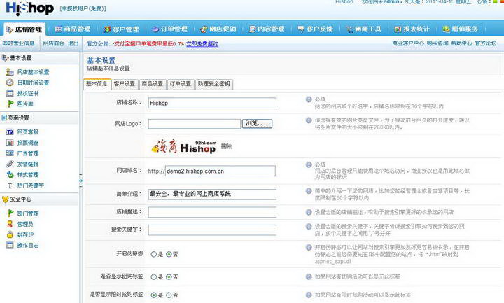Viewport: 504px width, 303px height.
Task: Click the info icon beside 简单介绍 hint
Action: pos(309,191)
